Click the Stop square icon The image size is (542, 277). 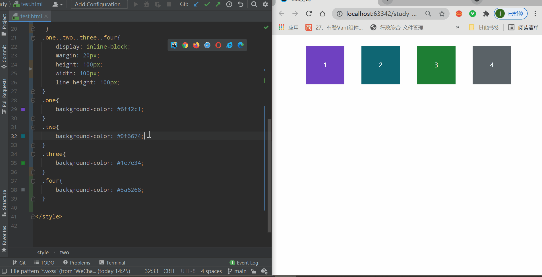[x=169, y=4]
